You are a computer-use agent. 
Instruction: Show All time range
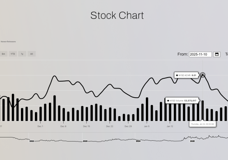tap(32, 54)
